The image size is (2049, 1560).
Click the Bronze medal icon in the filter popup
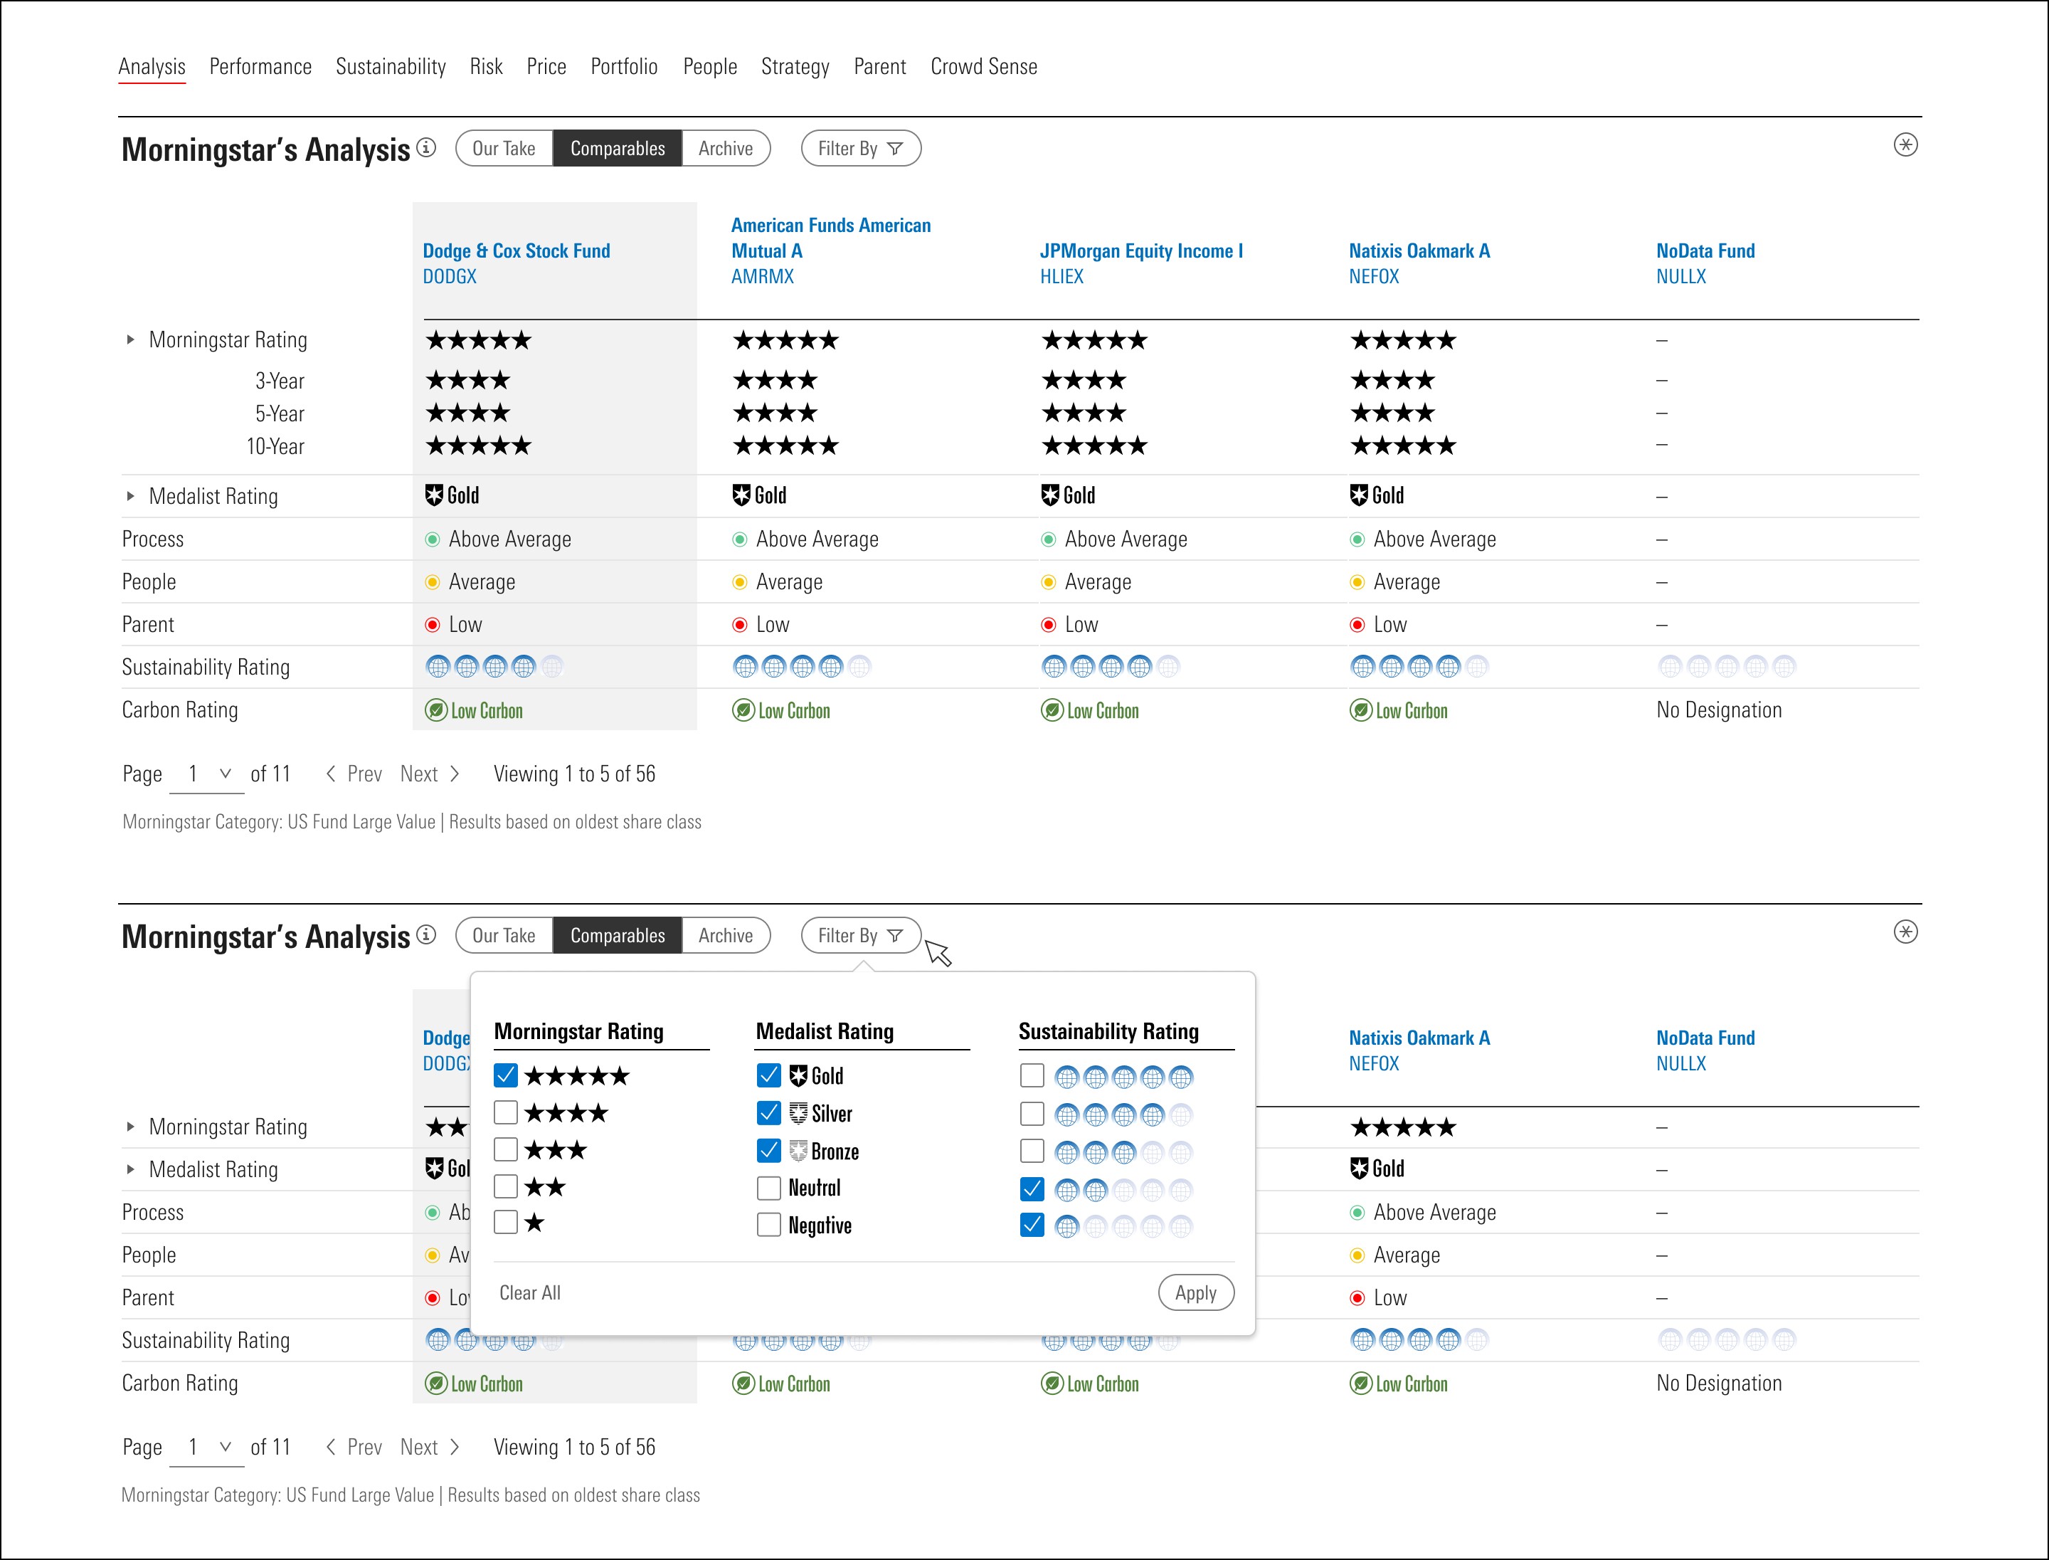798,1151
